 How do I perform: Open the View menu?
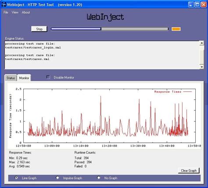pos(15,12)
